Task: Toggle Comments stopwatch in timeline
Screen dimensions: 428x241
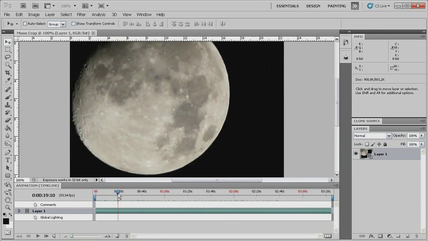Action: (x=35, y=205)
